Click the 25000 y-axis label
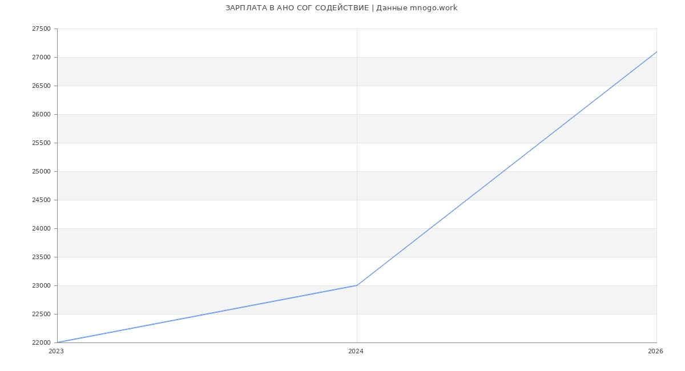 [41, 171]
